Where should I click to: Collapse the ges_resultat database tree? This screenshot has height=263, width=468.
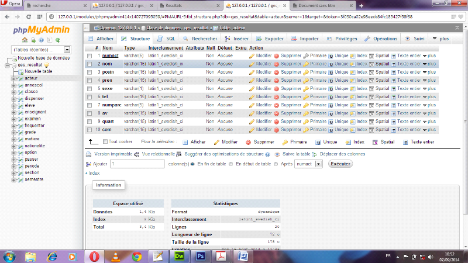(7, 65)
